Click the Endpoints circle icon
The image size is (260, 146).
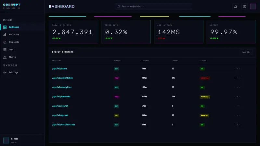click(5, 42)
